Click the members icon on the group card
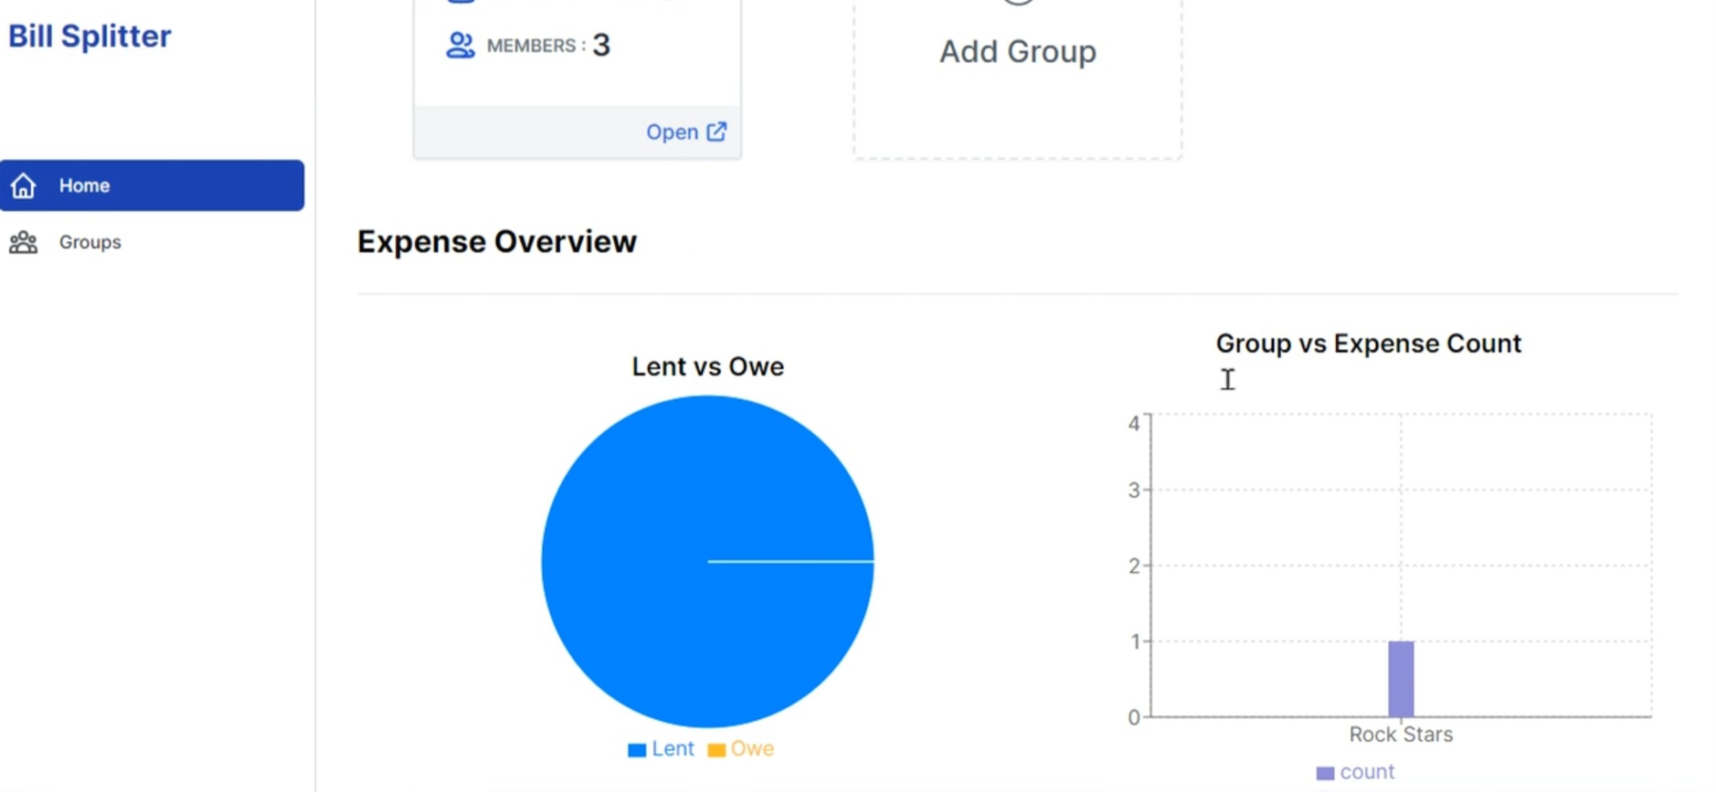The height and width of the screenshot is (792, 1716). pyautogui.click(x=460, y=44)
